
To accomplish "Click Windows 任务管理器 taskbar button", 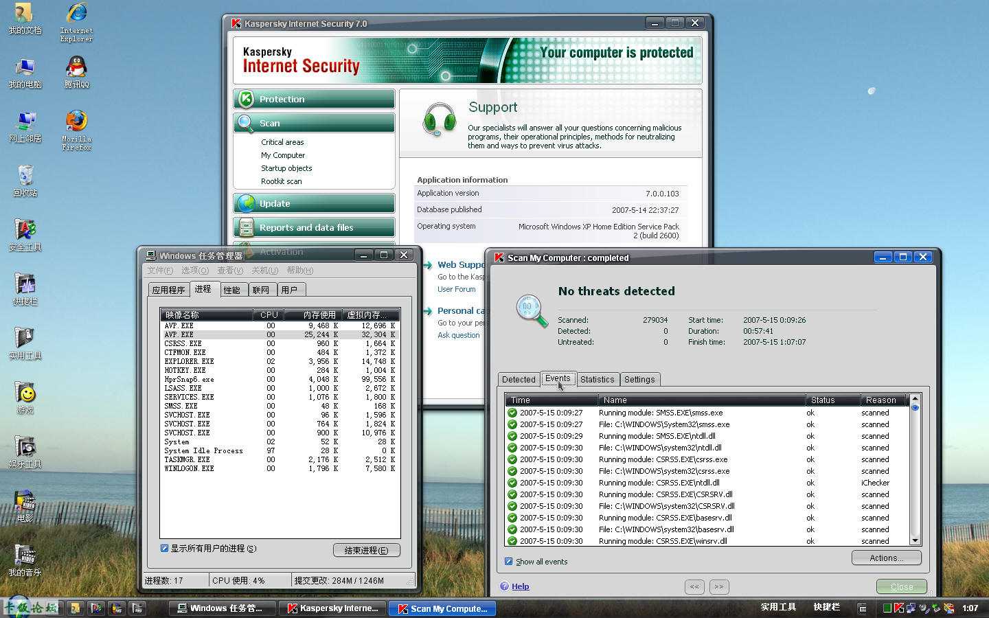I will coord(222,608).
